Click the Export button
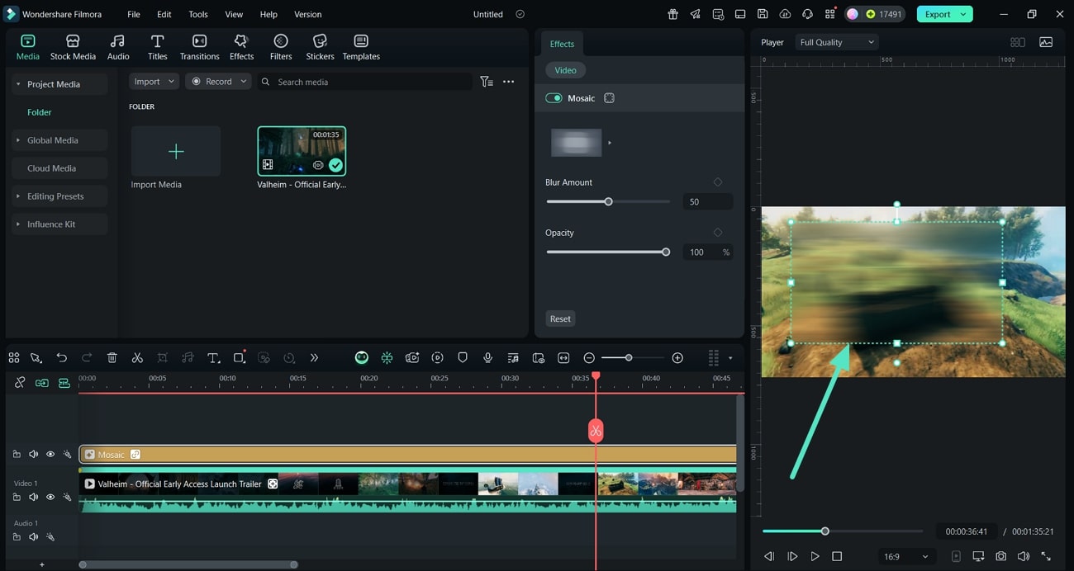The height and width of the screenshot is (571, 1074). click(938, 14)
